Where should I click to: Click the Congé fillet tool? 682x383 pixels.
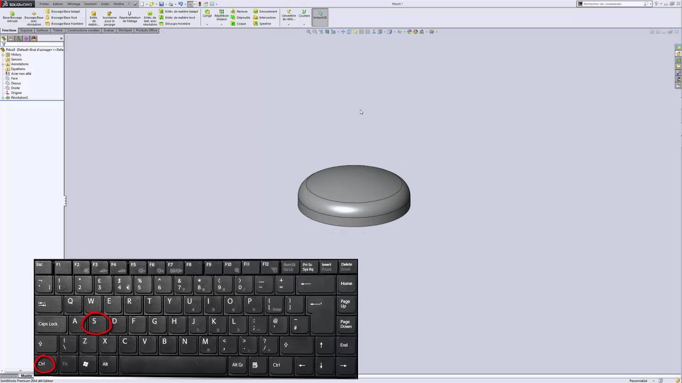tap(207, 13)
